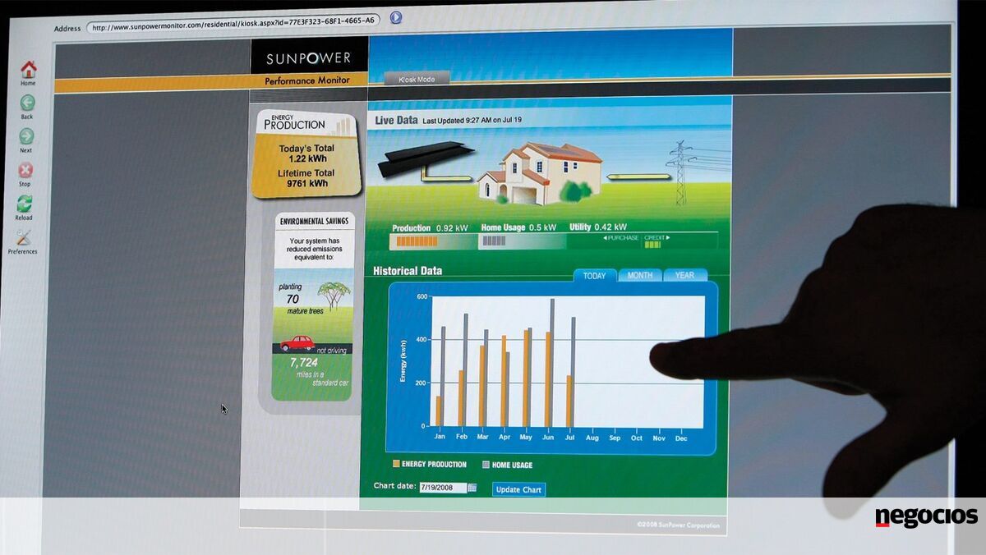Click the "PURCHASE" label under Utility
The height and width of the screenshot is (555, 986).
[x=621, y=237]
